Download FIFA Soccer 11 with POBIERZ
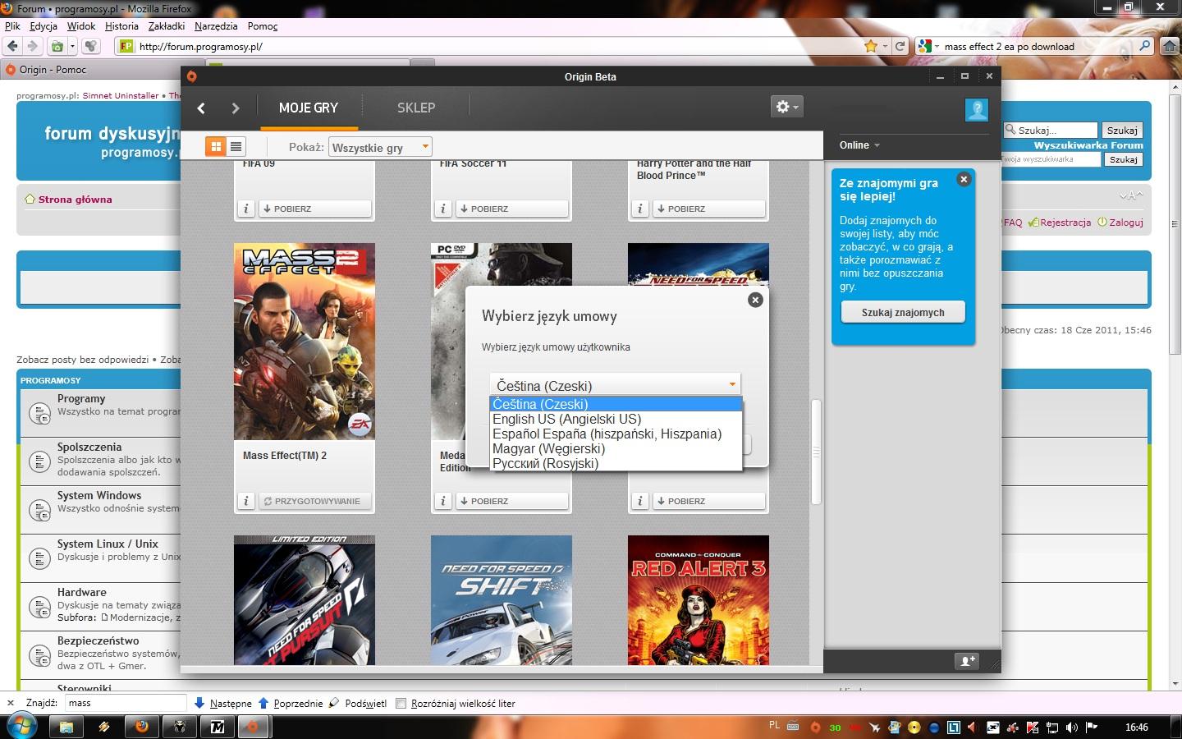The width and height of the screenshot is (1182, 739). tap(511, 209)
